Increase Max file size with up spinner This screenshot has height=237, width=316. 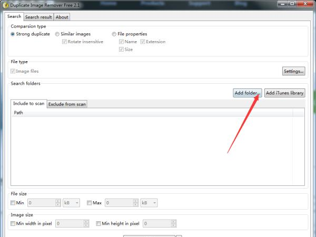(x=136, y=201)
